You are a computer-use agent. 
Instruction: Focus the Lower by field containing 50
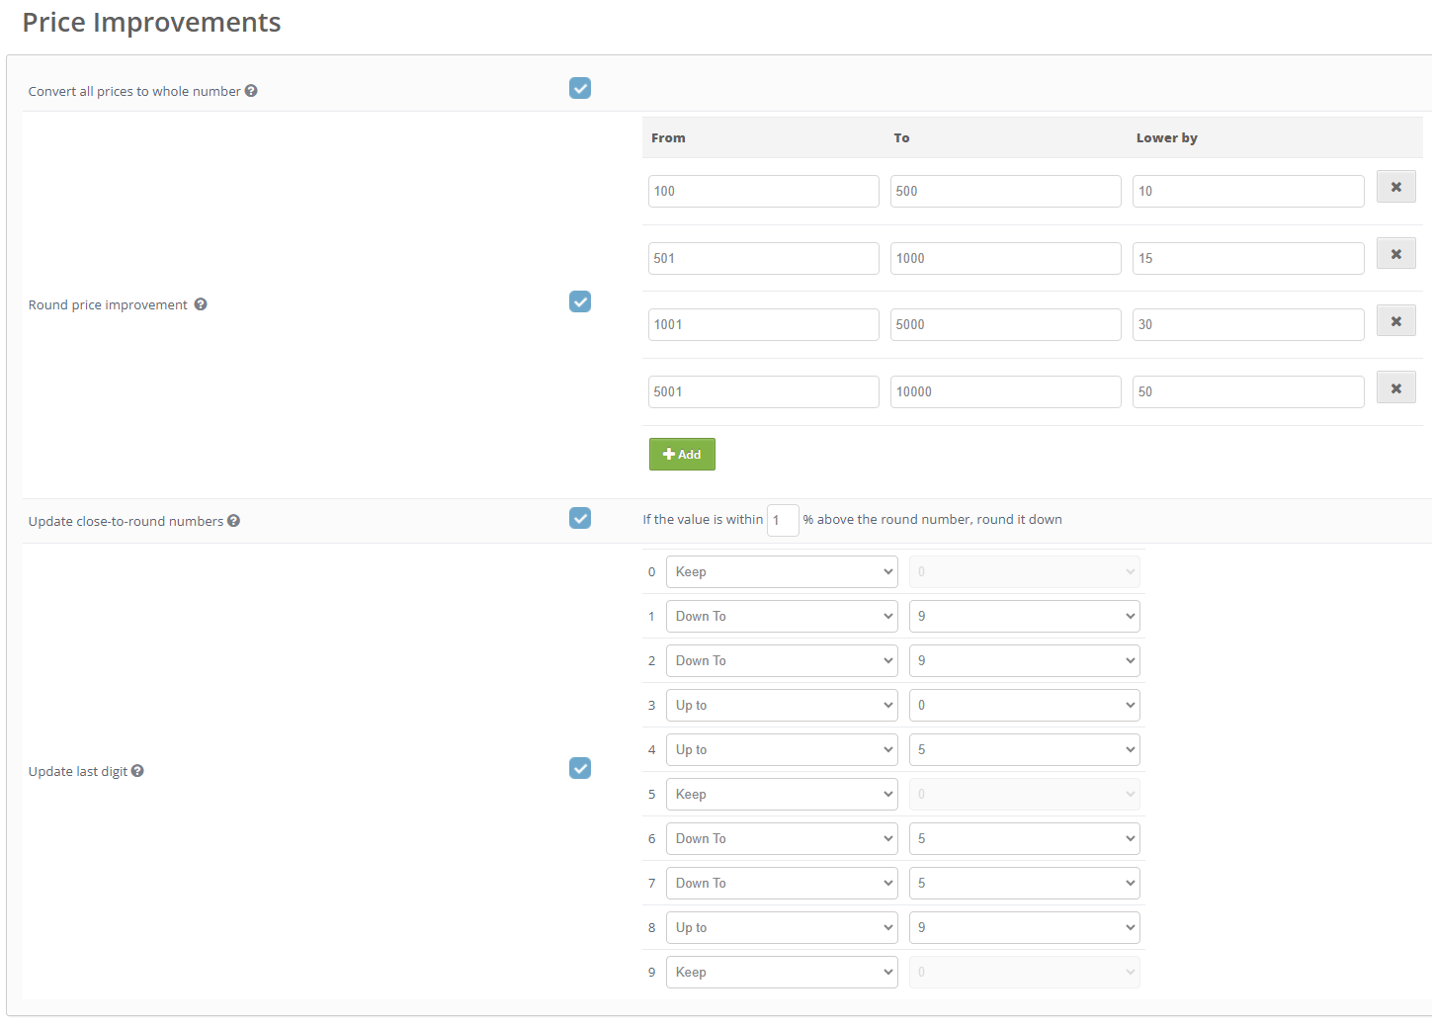1248,391
